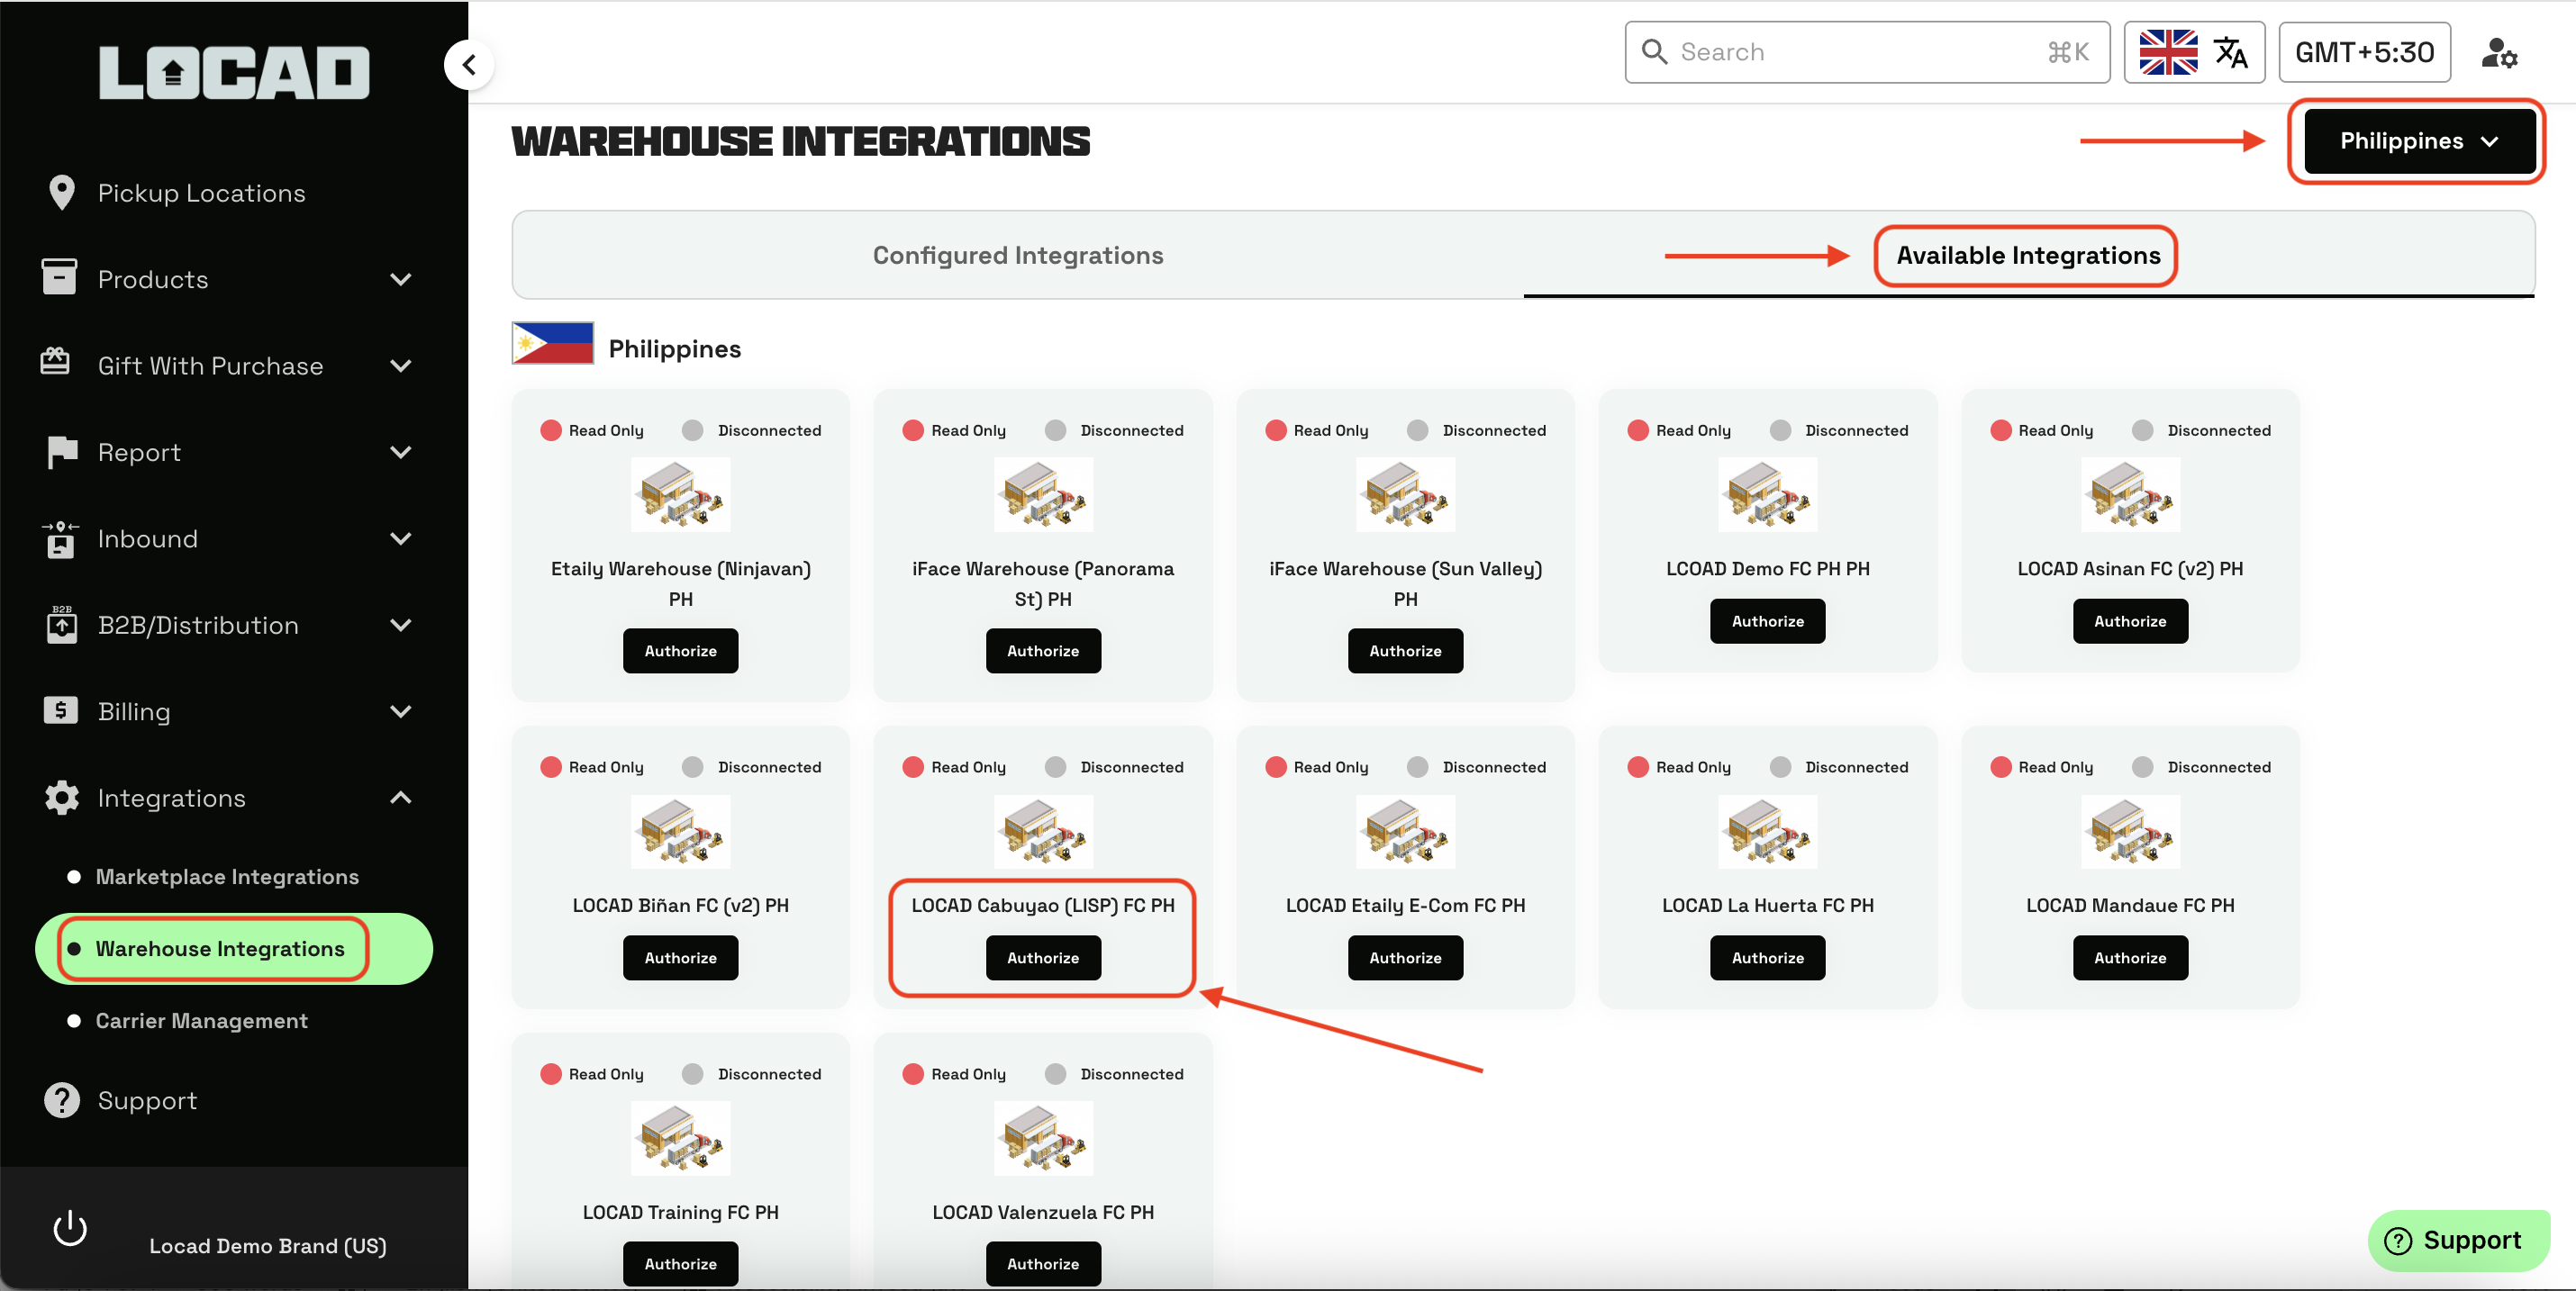Viewport: 2576px width, 1291px height.
Task: Click the LCOAD Demo FC warehouse thumbnail
Action: point(1766,494)
